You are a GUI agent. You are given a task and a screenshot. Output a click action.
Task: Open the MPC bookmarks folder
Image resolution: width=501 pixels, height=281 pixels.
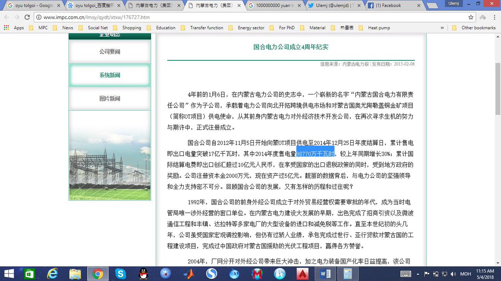click(39, 28)
